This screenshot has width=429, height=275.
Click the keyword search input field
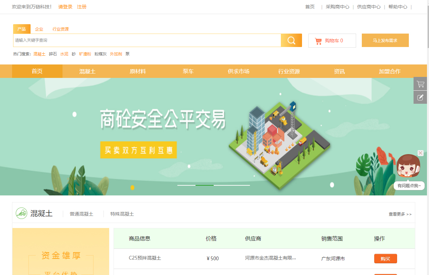tap(147, 40)
